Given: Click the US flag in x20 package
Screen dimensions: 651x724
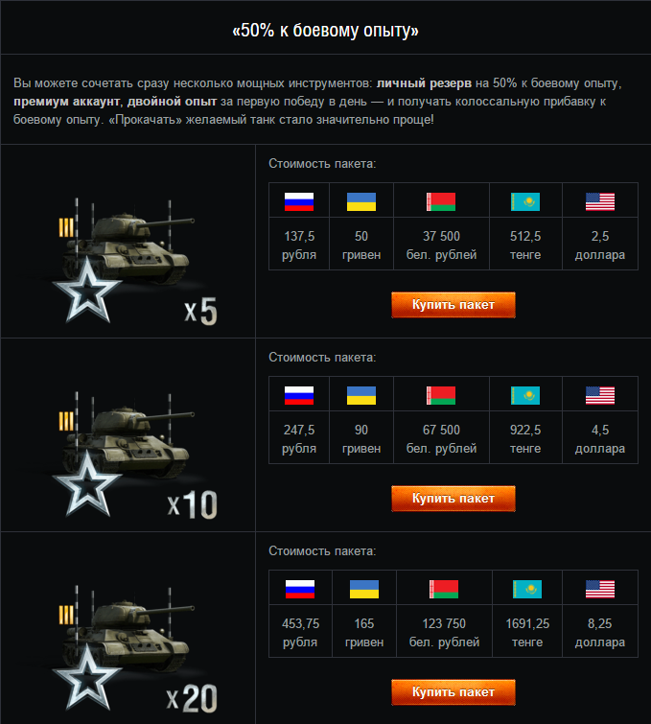Looking at the screenshot, I should point(600,589).
